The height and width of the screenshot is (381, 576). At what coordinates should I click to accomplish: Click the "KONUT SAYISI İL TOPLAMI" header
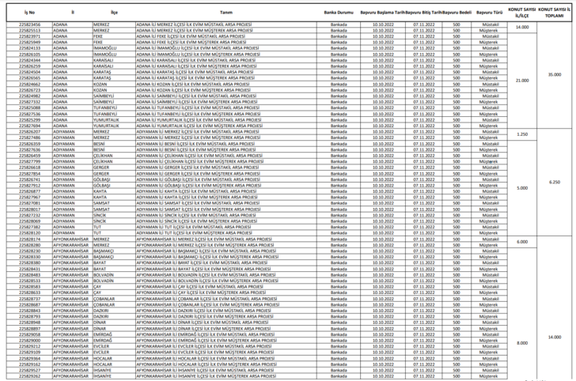554,13
